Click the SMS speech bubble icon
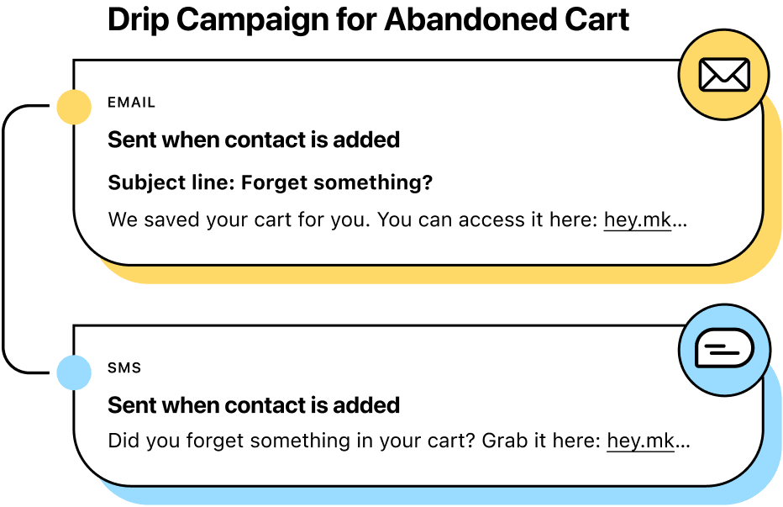Viewport: 783px width, 507px height. (x=723, y=348)
